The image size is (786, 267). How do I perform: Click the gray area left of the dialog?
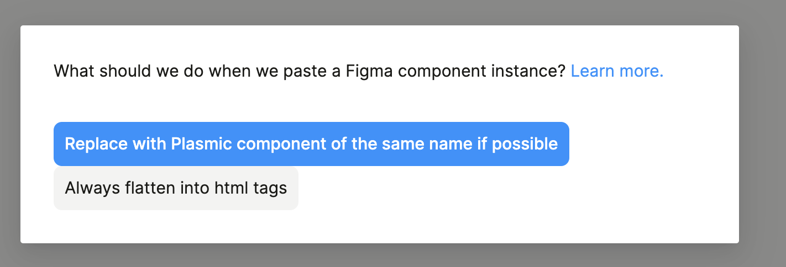coord(10,138)
